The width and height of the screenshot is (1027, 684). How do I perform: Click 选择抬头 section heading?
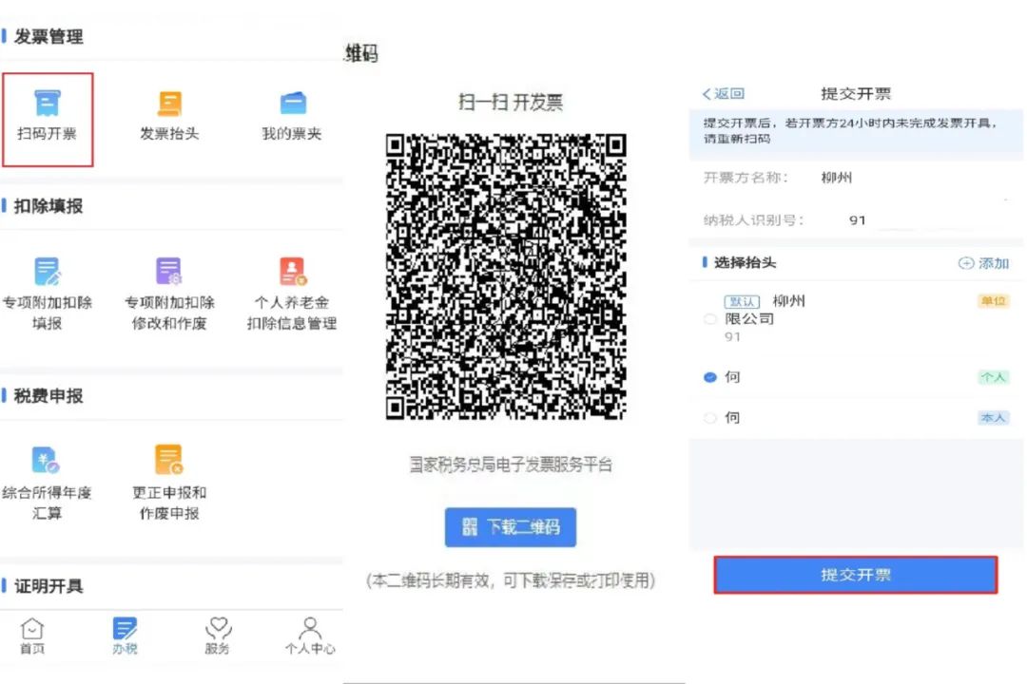coord(745,263)
